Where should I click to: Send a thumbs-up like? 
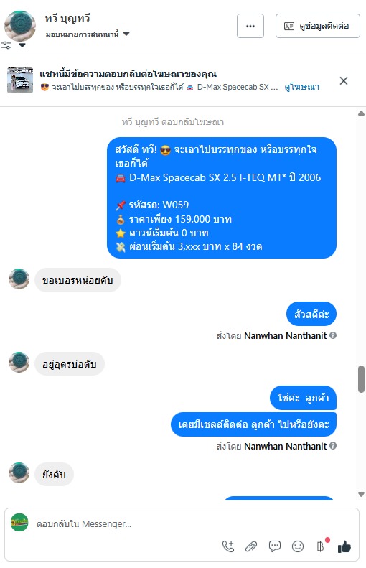[344, 546]
